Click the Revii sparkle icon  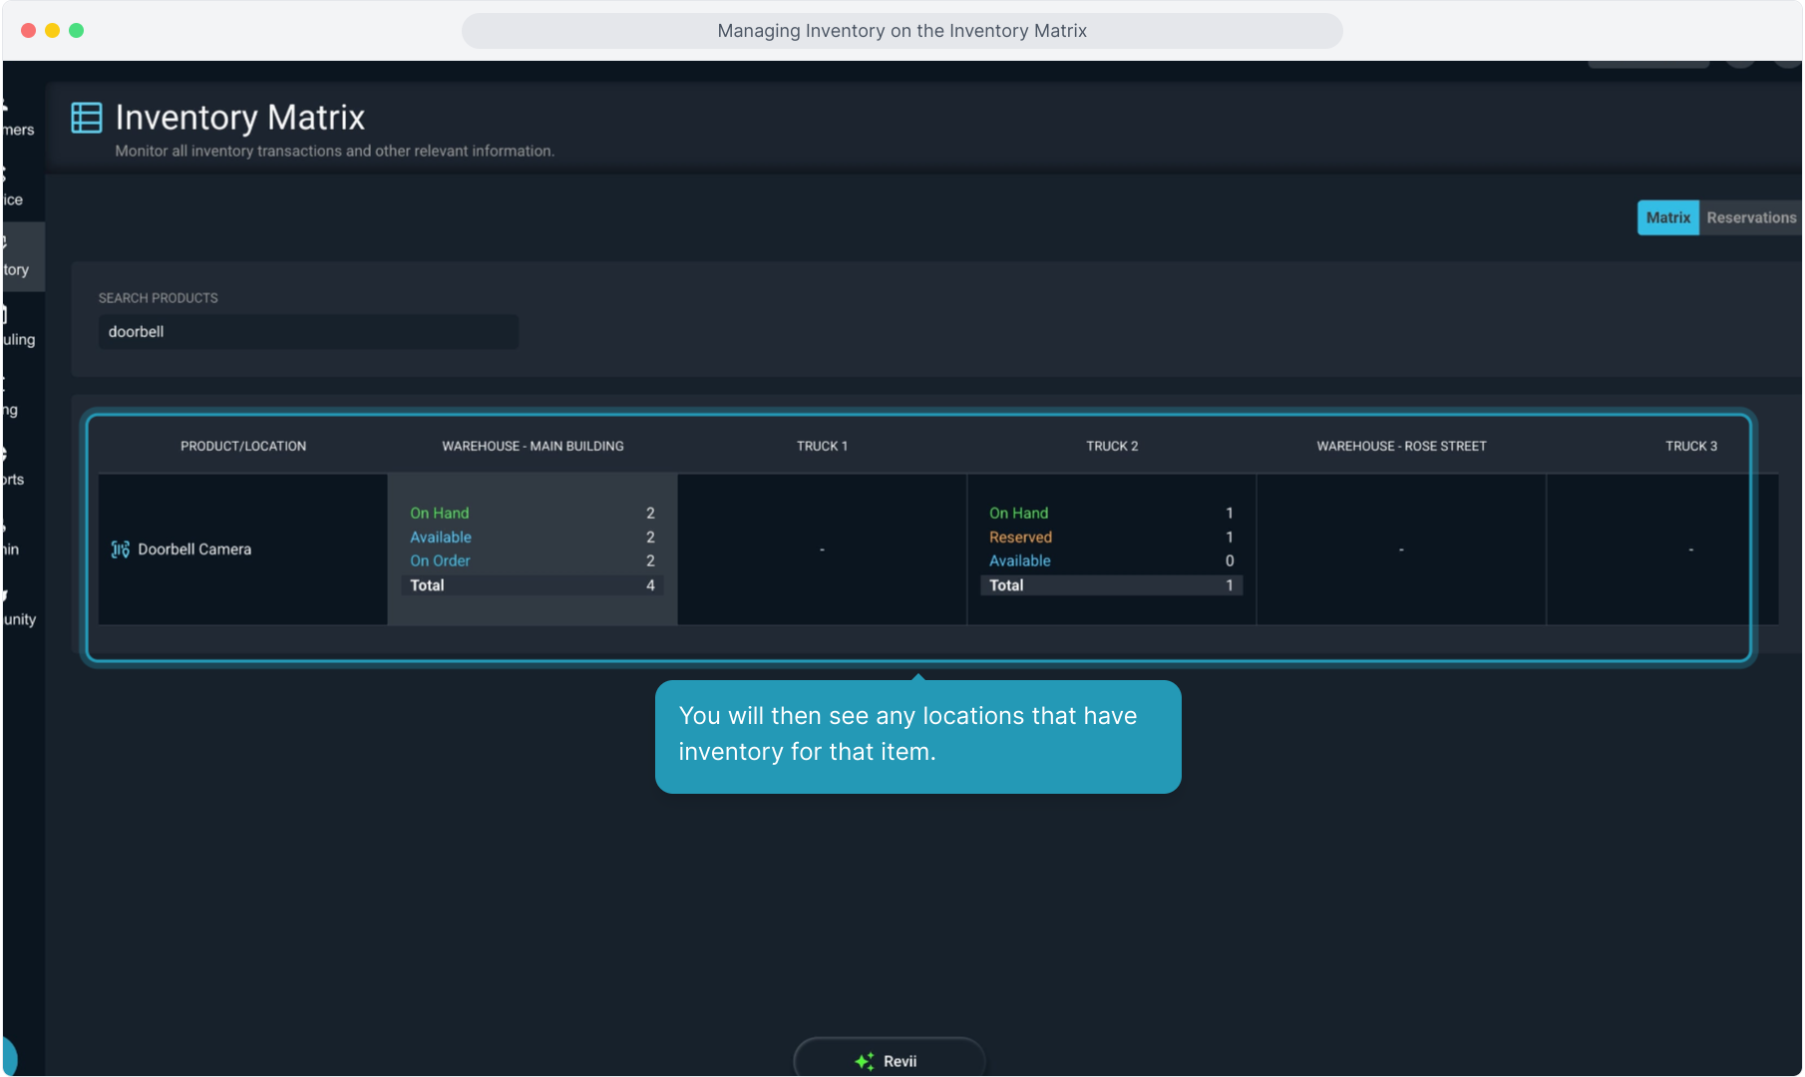(864, 1061)
